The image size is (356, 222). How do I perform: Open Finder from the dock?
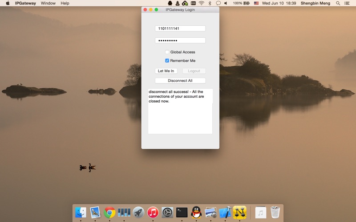(x=81, y=213)
